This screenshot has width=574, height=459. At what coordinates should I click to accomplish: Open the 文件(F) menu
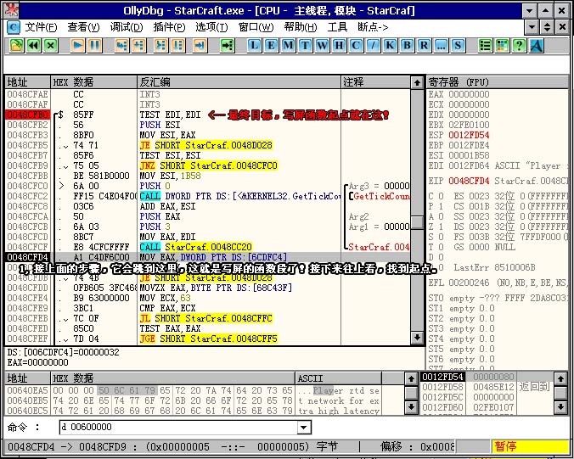point(41,27)
